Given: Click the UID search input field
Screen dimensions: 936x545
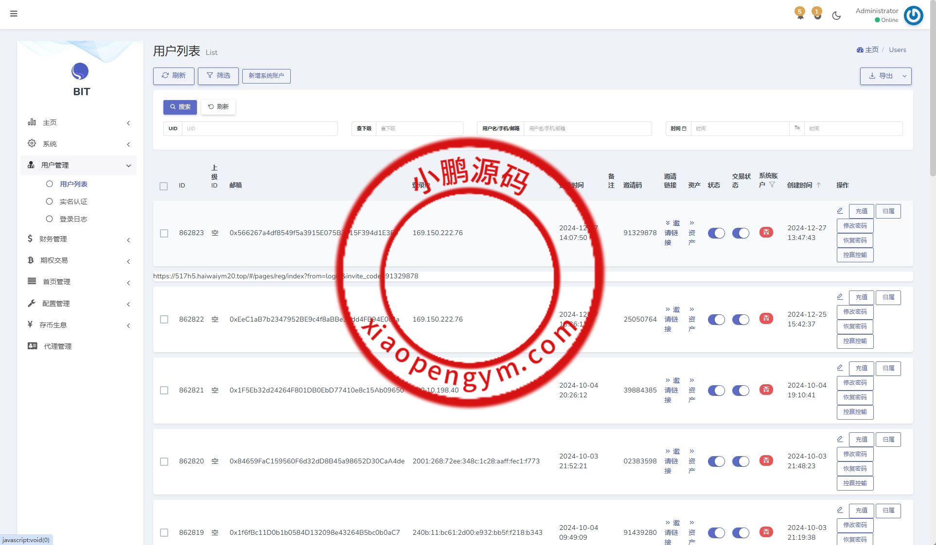Looking at the screenshot, I should (x=259, y=129).
